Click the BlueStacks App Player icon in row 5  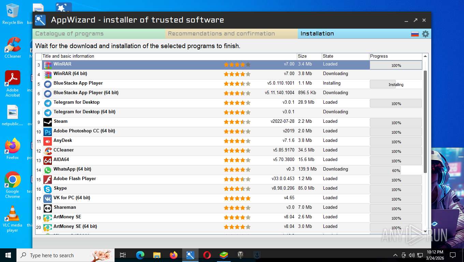coord(48,84)
